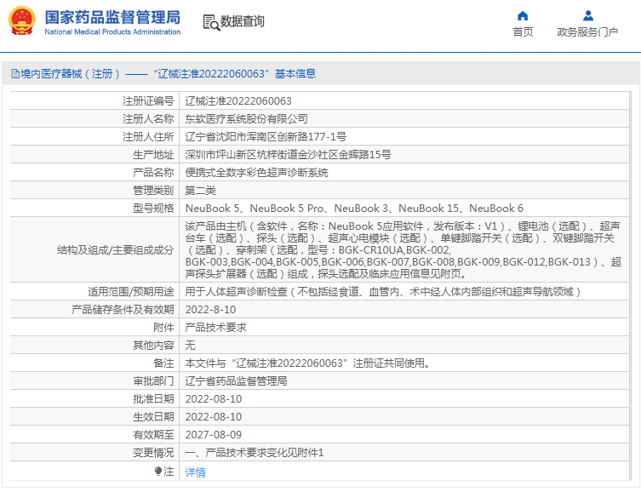This screenshot has height=492, width=641.
Task: Select address 辽宁省沈阳市浑南区创新路177-1号
Action: click(x=266, y=137)
